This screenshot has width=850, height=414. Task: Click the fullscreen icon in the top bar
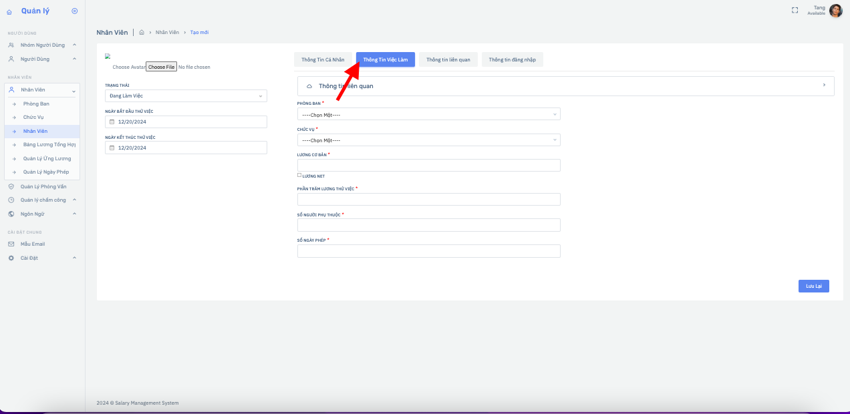[795, 10]
